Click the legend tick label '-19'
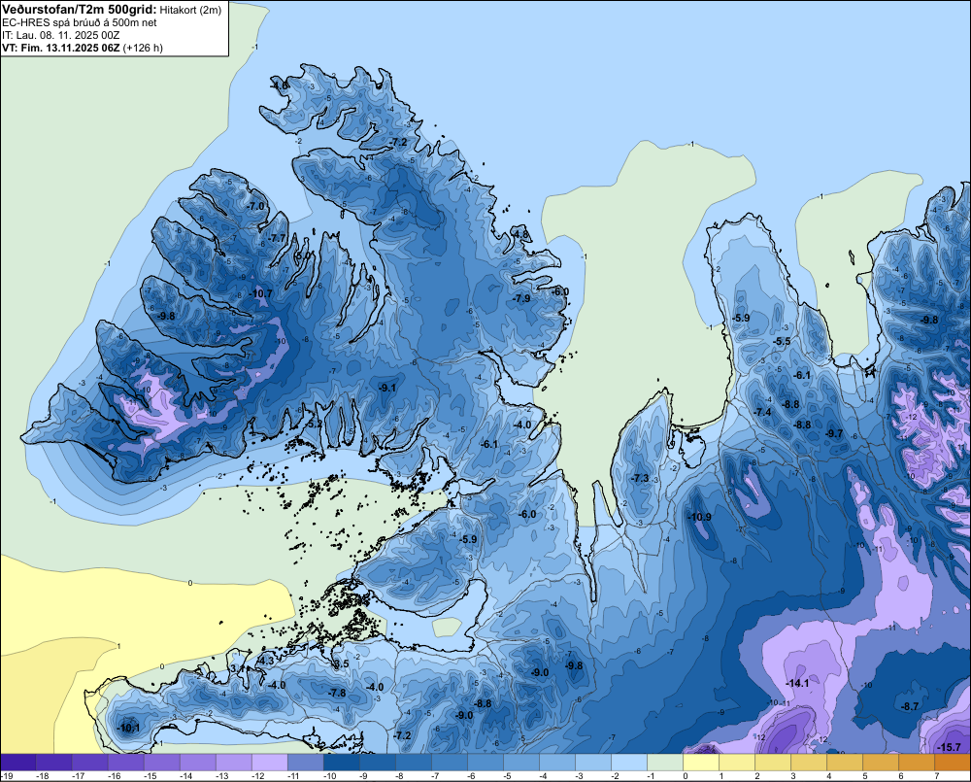This screenshot has height=782, width=971. click(x=7, y=776)
